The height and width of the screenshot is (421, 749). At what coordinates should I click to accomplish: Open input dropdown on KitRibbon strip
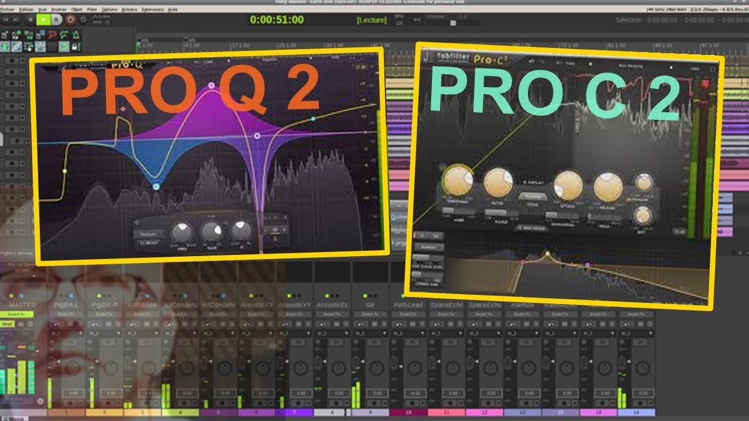[143, 333]
